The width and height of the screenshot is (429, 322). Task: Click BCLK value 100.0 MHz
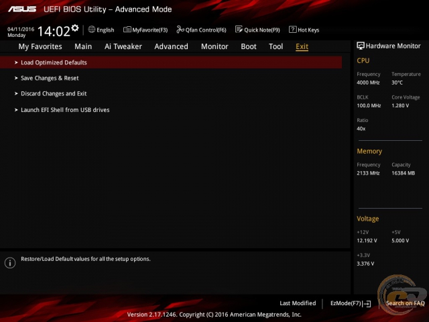[x=369, y=106]
